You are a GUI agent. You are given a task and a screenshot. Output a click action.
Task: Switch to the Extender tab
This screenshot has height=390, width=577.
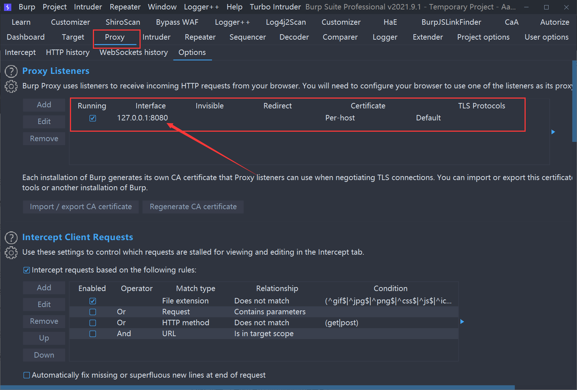[x=428, y=37]
